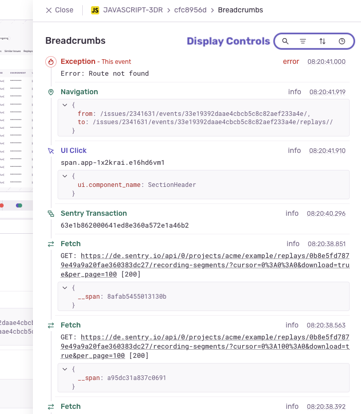Collapse the a95dc31a837c0691 span JSON chevron
This screenshot has height=414, width=361.
[x=65, y=369]
